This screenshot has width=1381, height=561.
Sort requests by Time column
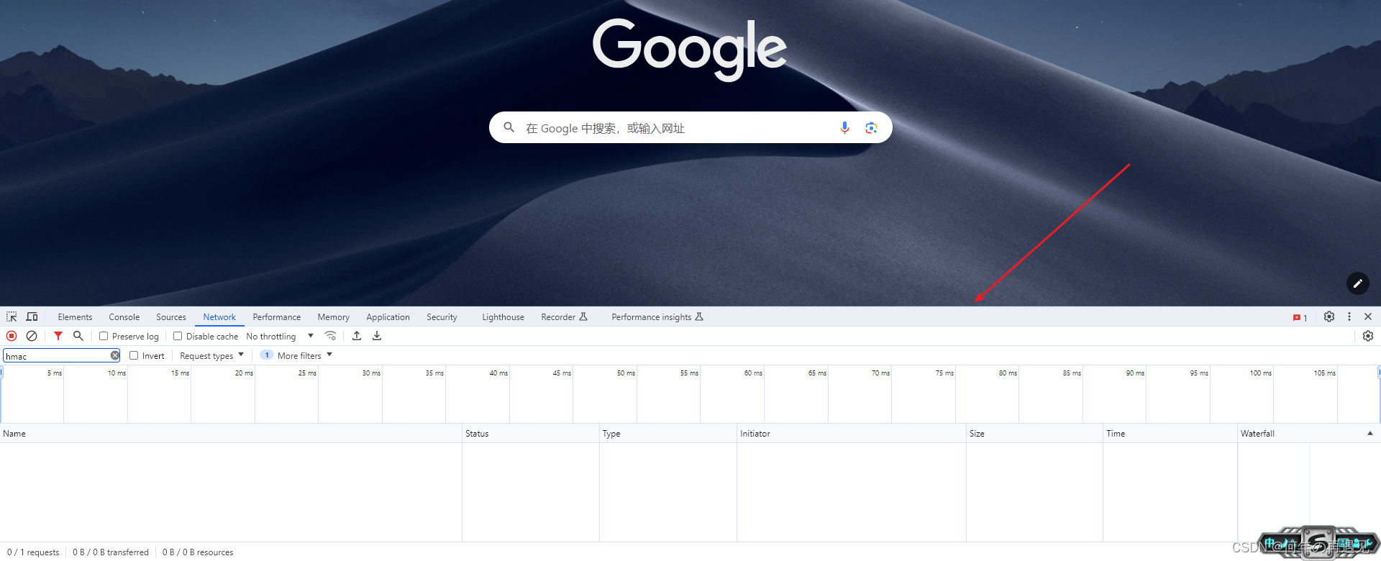tap(1170, 433)
